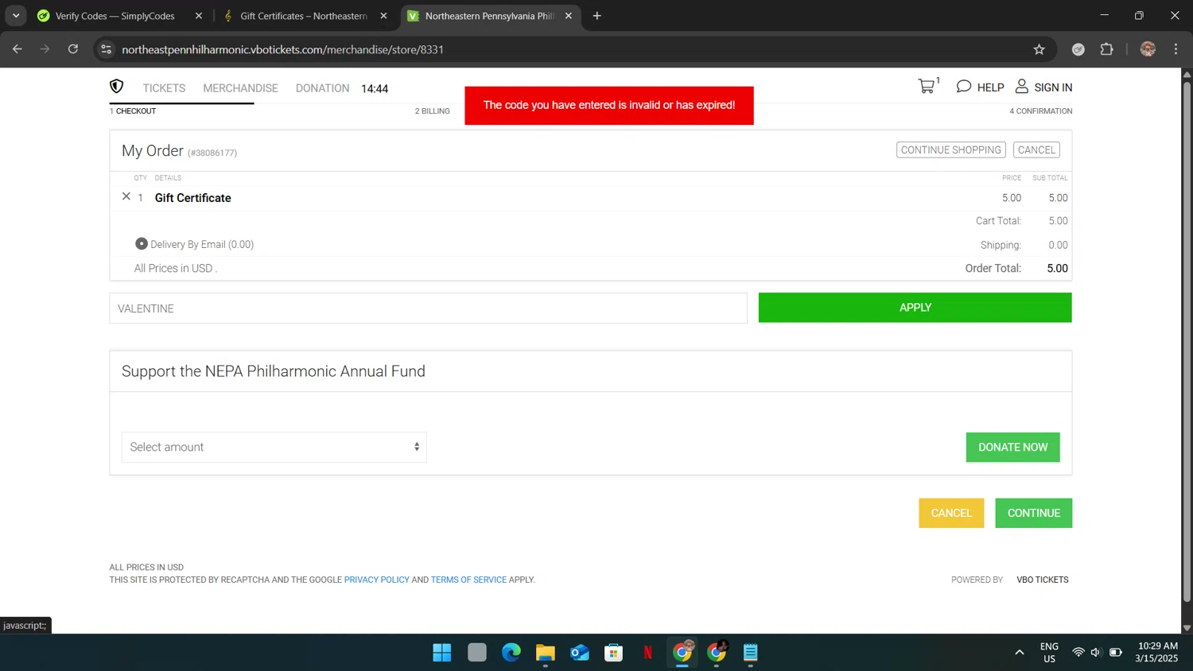This screenshot has height=671, width=1193.
Task: Open the MERCHANDISE menu
Action: pos(240,88)
